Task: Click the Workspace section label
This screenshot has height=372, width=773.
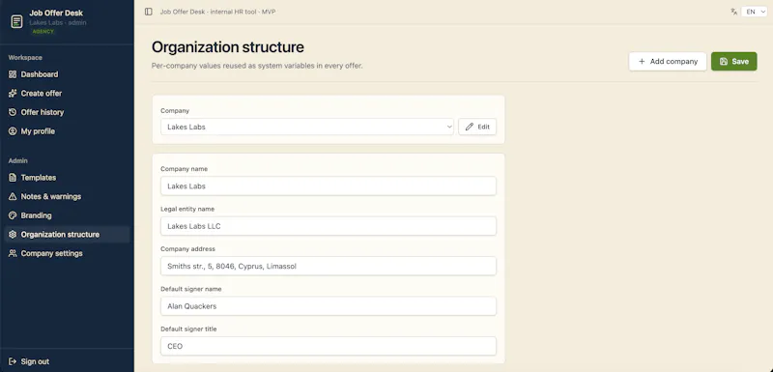Action: point(25,58)
